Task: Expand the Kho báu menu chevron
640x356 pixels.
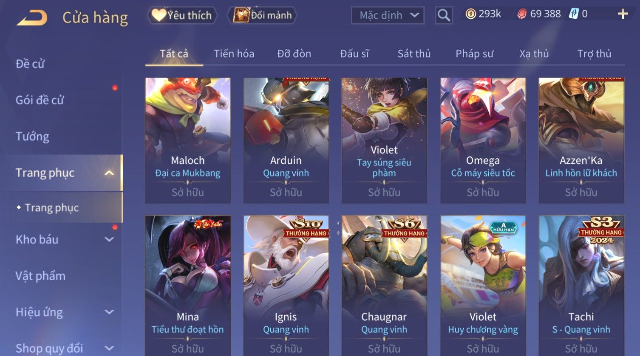Action: [109, 239]
